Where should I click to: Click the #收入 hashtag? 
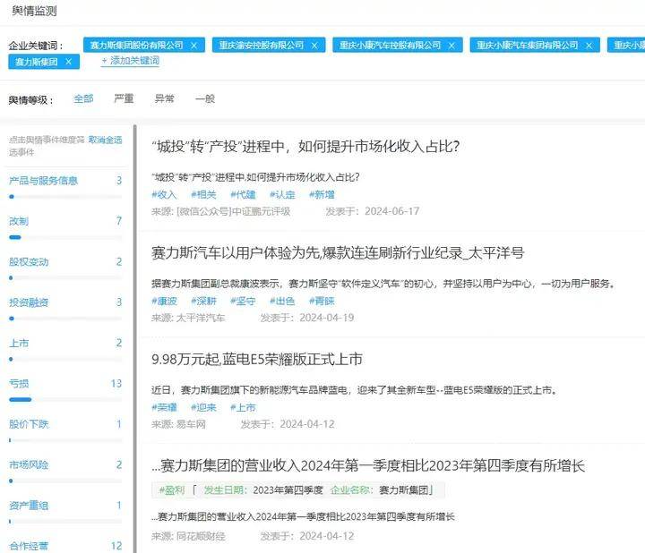164,195
